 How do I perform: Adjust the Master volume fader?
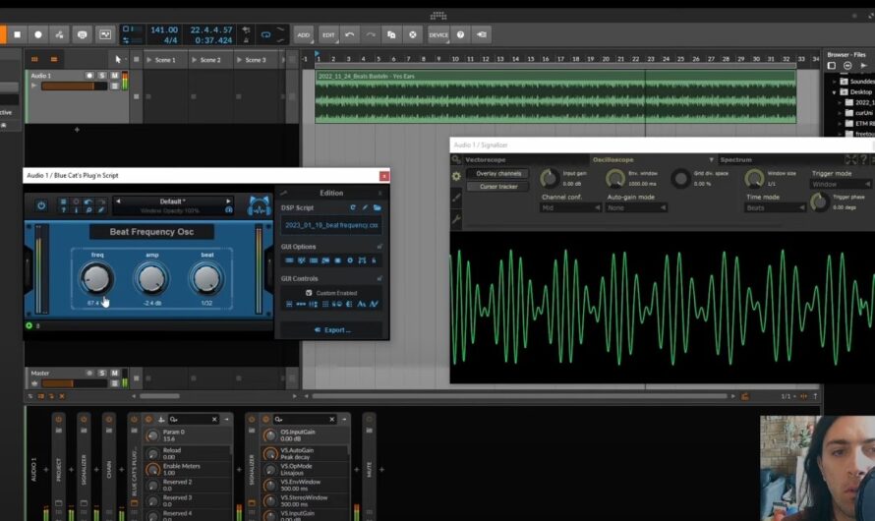pyautogui.click(x=74, y=383)
